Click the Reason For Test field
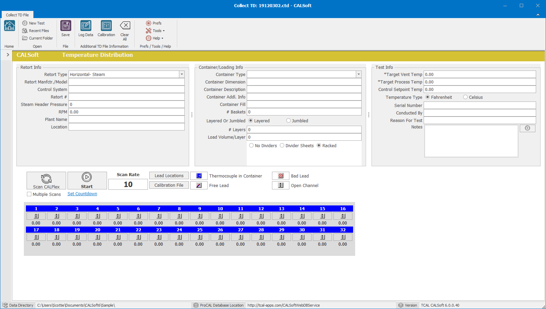The width and height of the screenshot is (546, 309). (x=480, y=121)
